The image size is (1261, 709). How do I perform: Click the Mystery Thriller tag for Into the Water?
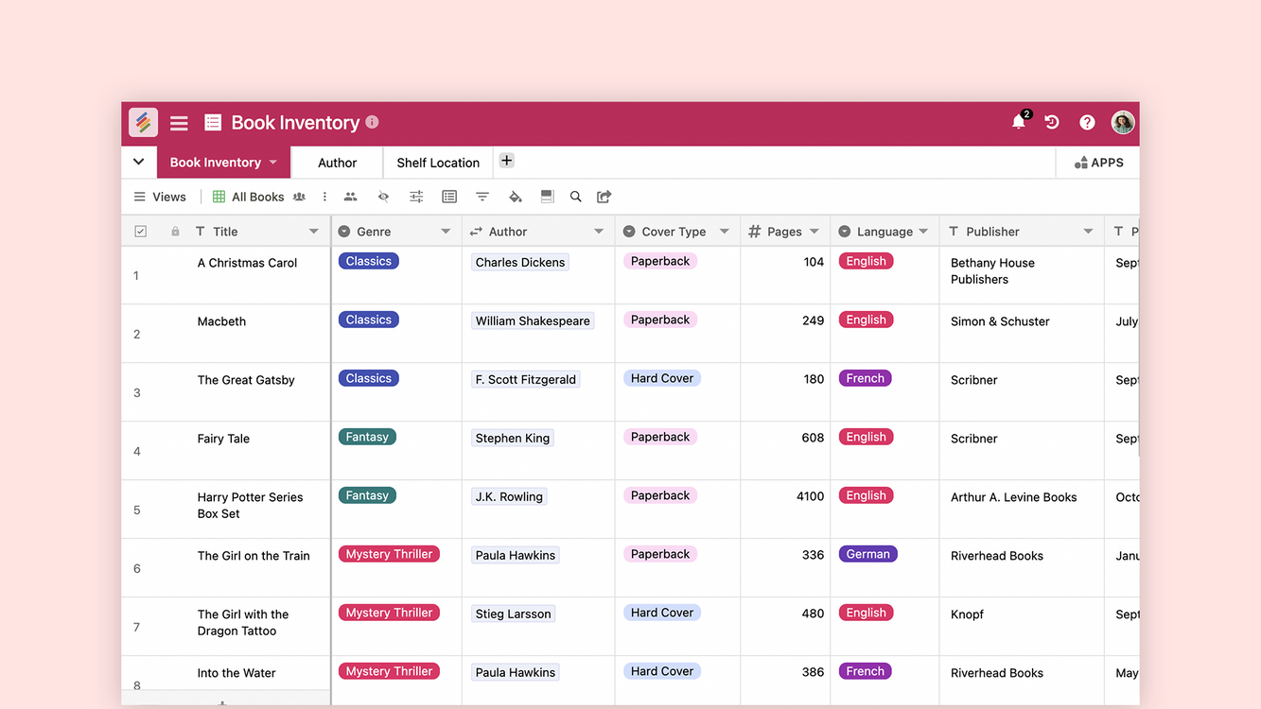[x=389, y=671]
